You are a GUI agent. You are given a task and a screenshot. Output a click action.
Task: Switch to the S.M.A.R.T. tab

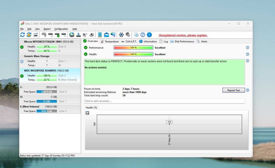(x=129, y=41)
